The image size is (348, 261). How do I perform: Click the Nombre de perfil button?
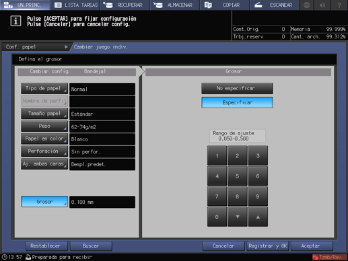pos(44,101)
